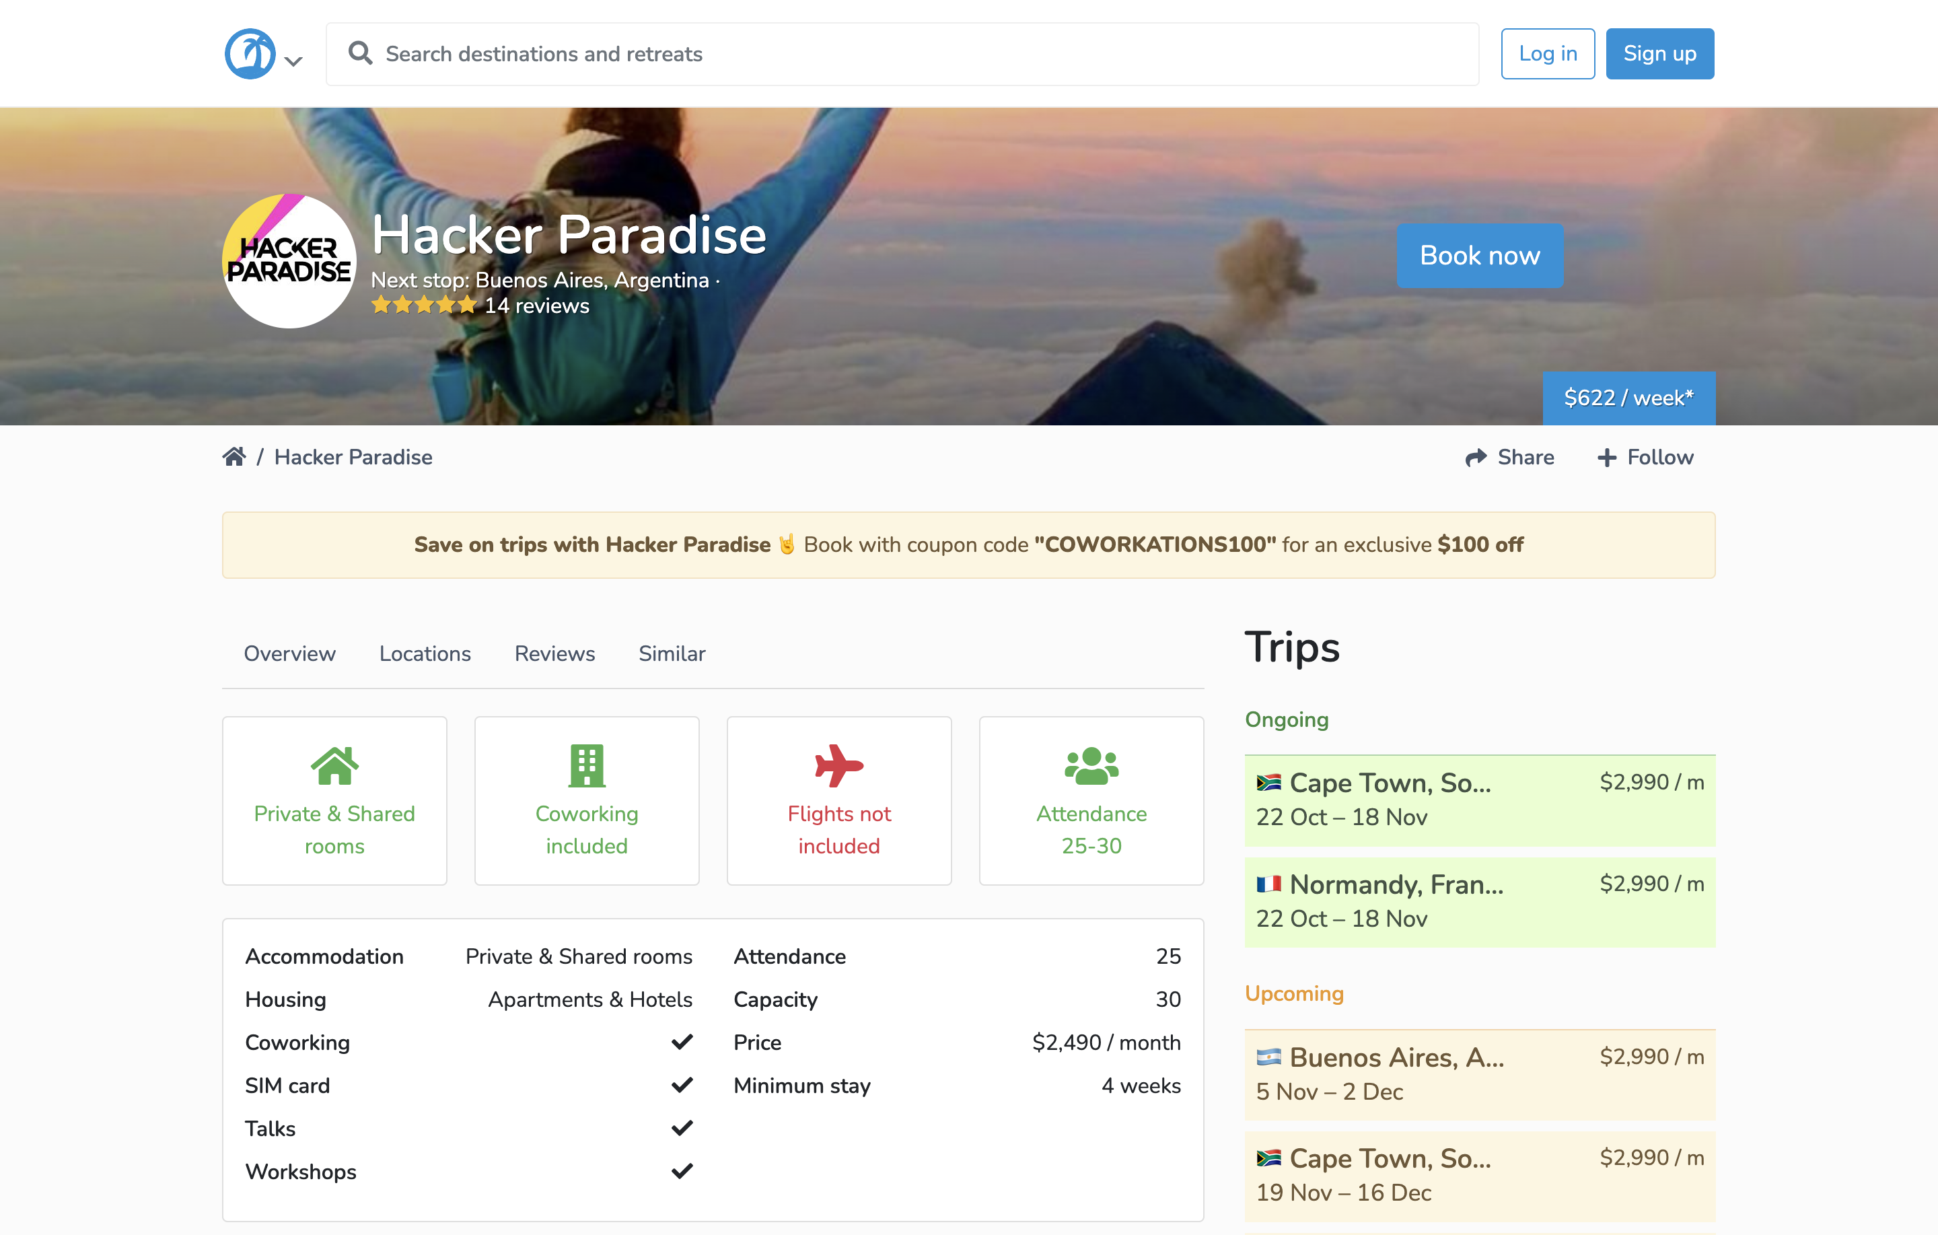This screenshot has height=1235, width=1938.
Task: Open the Log in button
Action: [1547, 54]
